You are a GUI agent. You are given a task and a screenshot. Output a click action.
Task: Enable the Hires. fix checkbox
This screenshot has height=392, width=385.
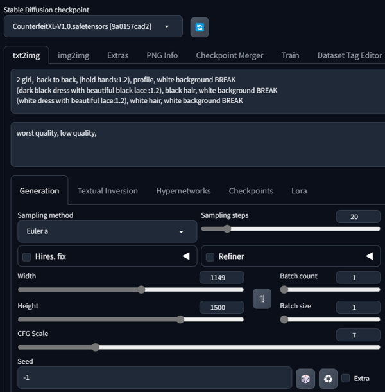click(x=27, y=257)
